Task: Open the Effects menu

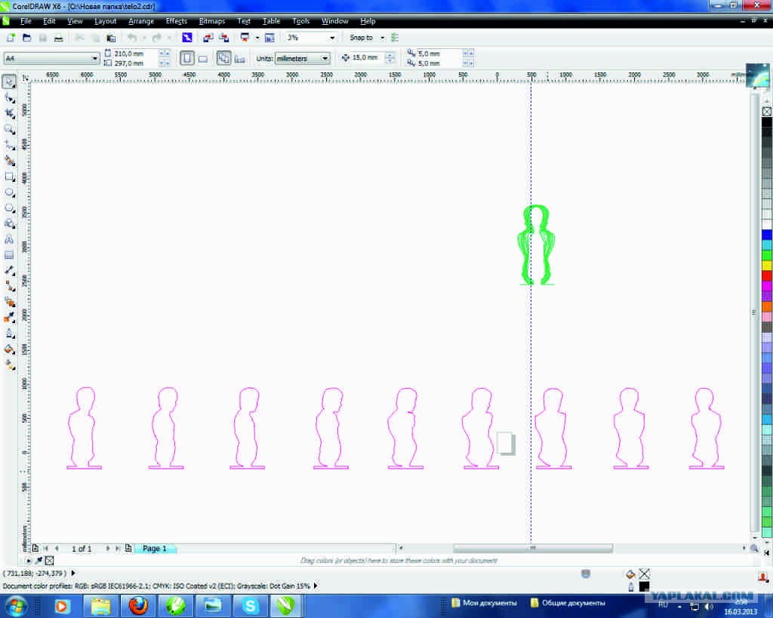Action: [x=176, y=21]
